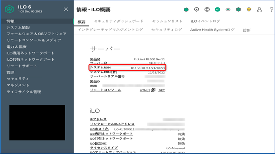Click the green health checkmark icon

click(218, 9)
